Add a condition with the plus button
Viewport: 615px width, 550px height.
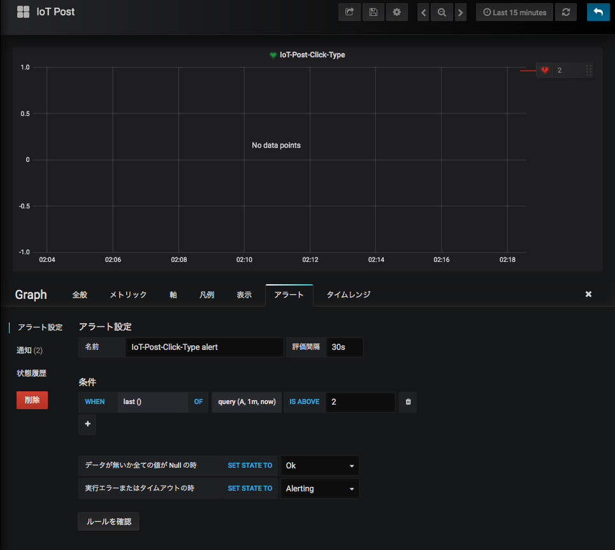87,424
